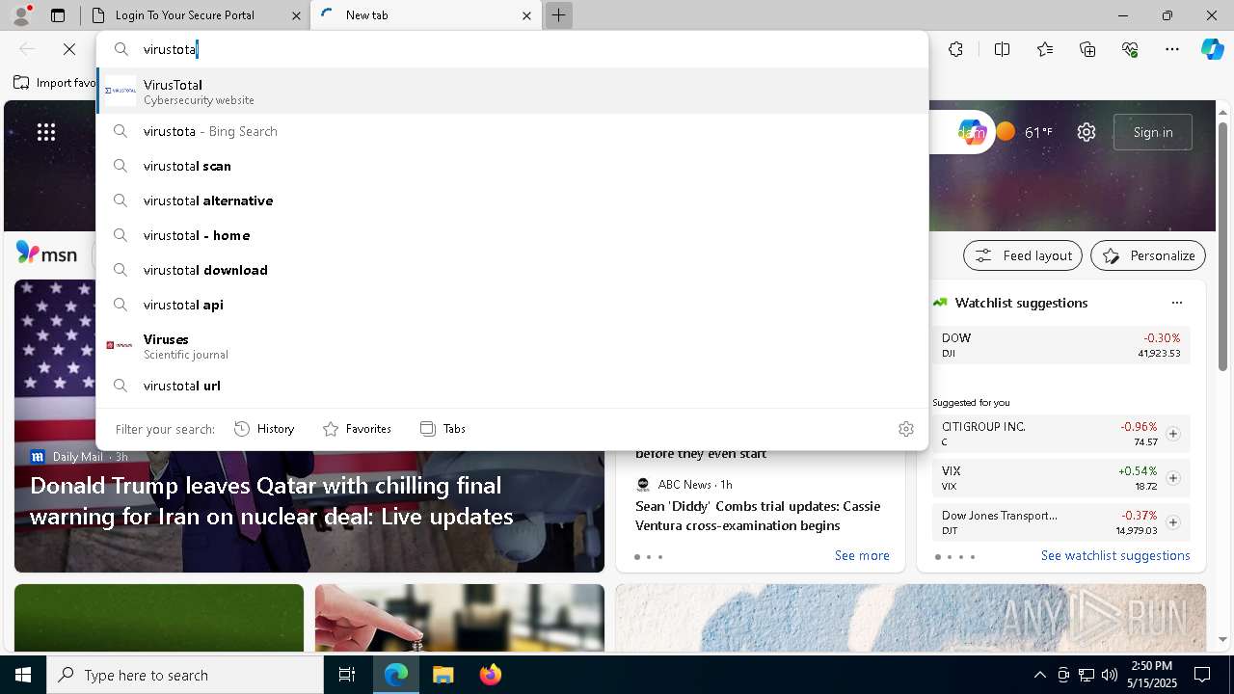Pick the 'virustotal - home' suggestion
The width and height of the screenshot is (1234, 694).
[x=512, y=235]
